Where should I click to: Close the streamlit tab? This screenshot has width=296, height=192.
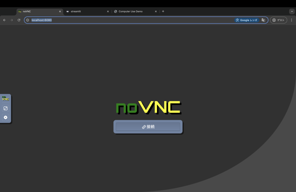tap(108, 12)
